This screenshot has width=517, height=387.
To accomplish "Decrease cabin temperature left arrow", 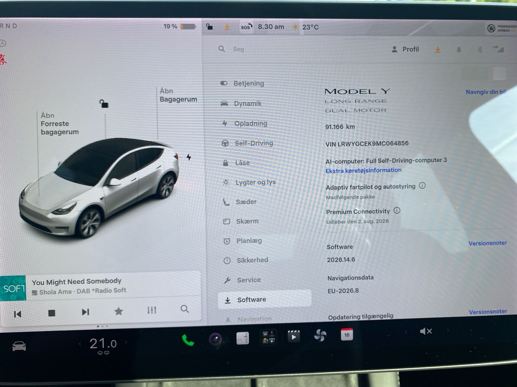I will click(80, 344).
